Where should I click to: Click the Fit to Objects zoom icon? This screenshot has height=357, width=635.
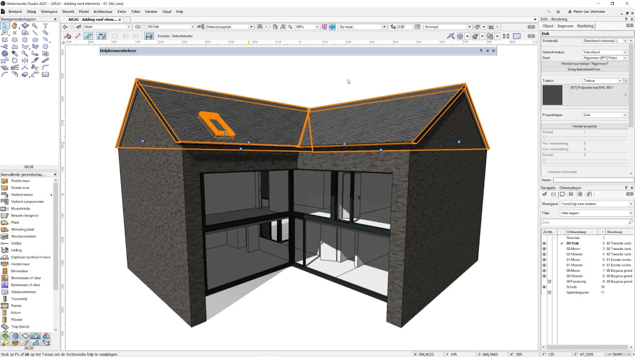[x=283, y=27]
